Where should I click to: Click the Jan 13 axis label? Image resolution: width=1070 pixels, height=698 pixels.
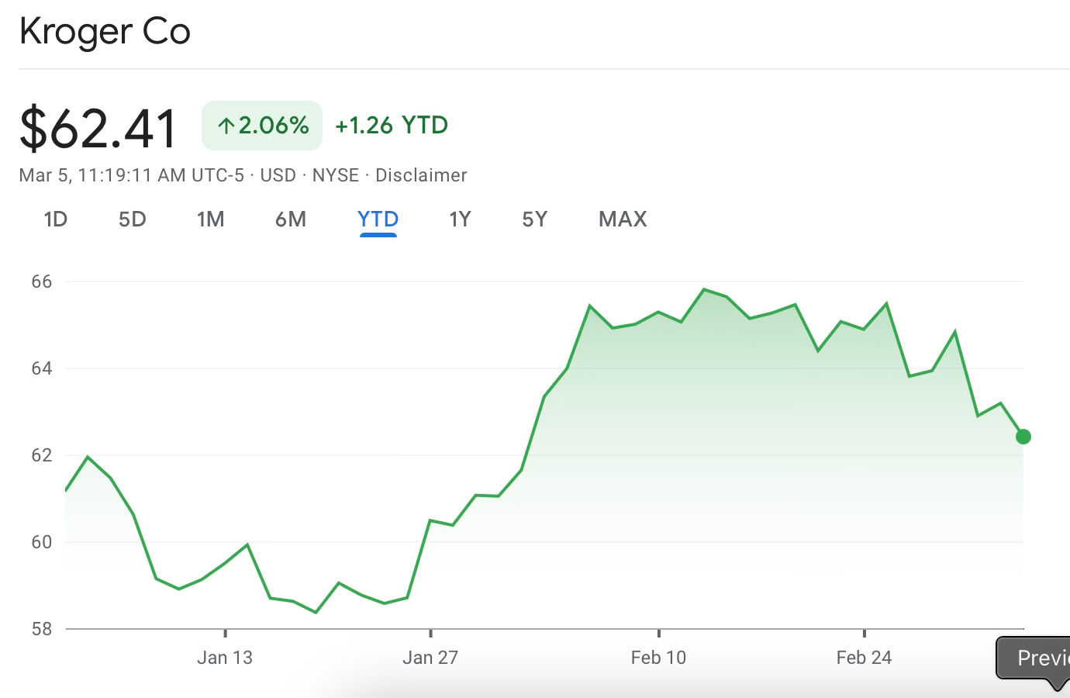pyautogui.click(x=225, y=658)
